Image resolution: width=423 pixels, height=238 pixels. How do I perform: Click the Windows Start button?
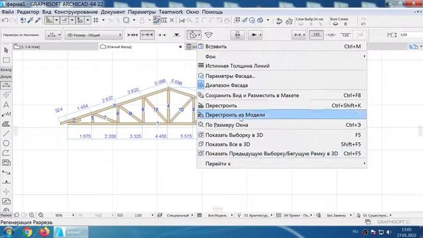click(x=8, y=232)
